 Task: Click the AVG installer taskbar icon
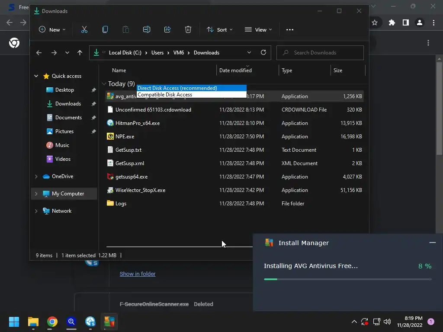pyautogui.click(x=109, y=322)
